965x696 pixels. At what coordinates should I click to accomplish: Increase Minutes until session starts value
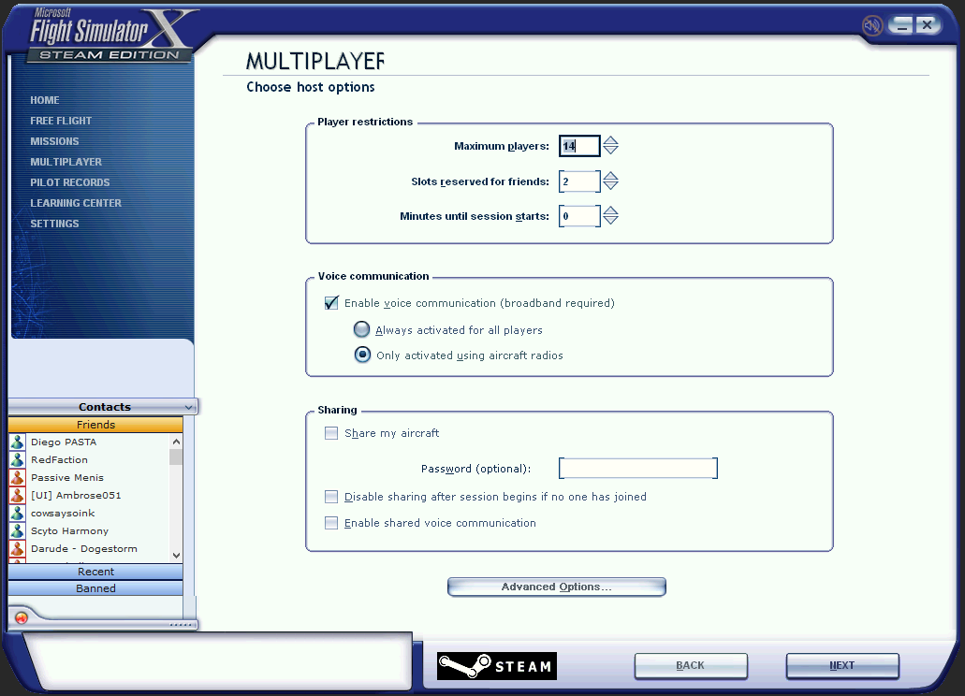pyautogui.click(x=610, y=210)
